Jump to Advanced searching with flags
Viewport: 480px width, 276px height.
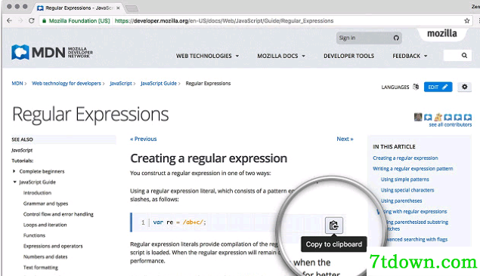417,239
